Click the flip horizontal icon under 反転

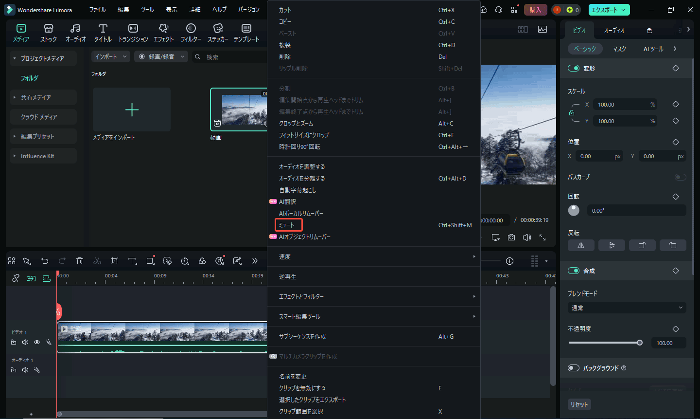(x=581, y=245)
